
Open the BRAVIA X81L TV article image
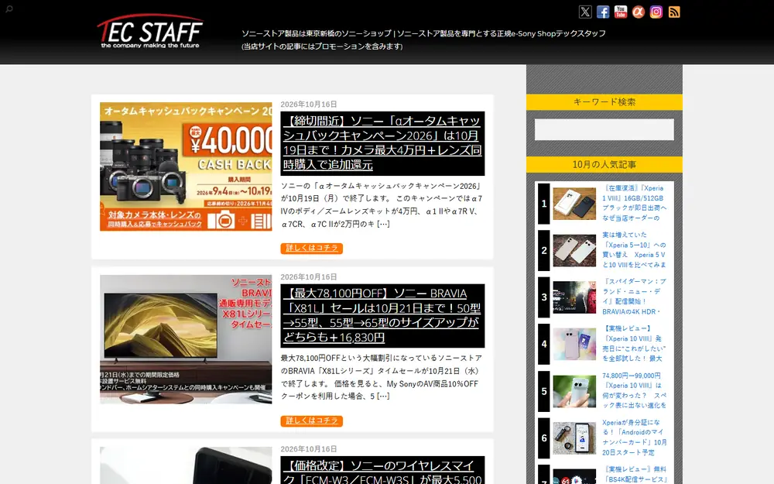coord(186,339)
